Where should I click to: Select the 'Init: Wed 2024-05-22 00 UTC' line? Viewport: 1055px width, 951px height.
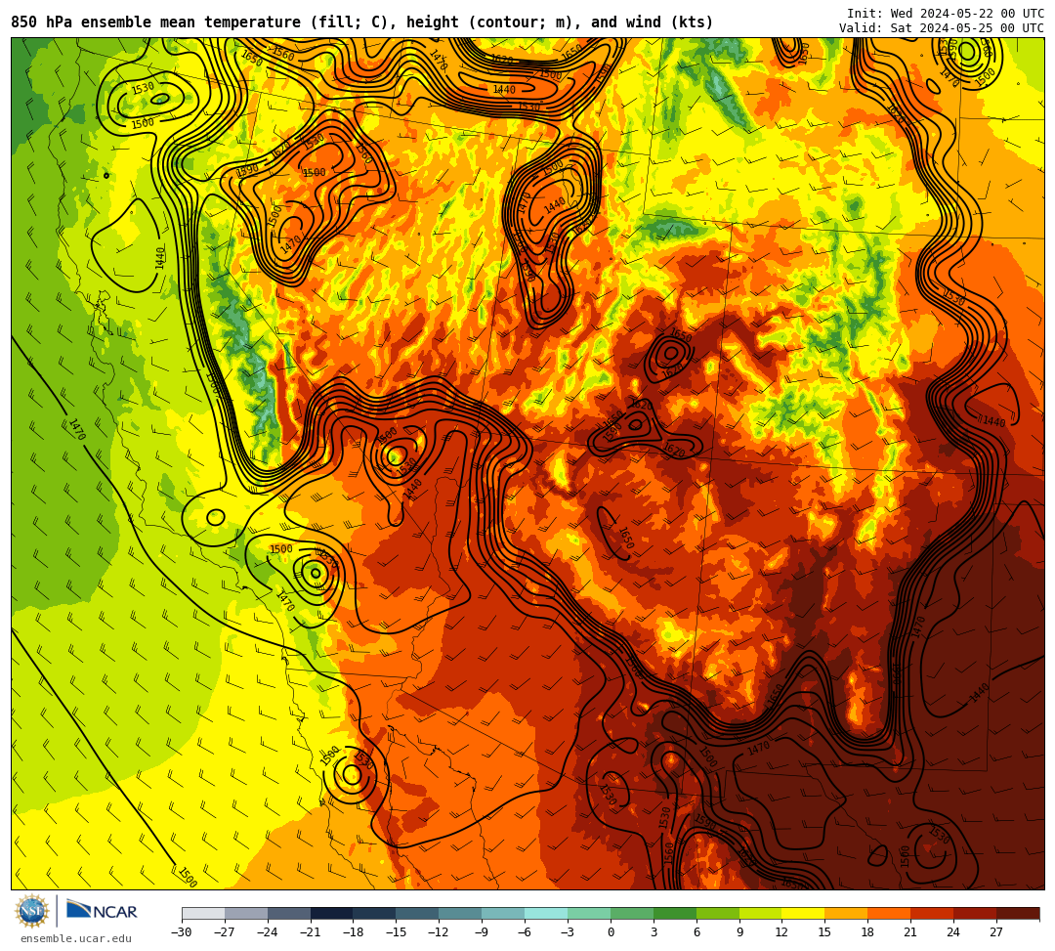946,14
